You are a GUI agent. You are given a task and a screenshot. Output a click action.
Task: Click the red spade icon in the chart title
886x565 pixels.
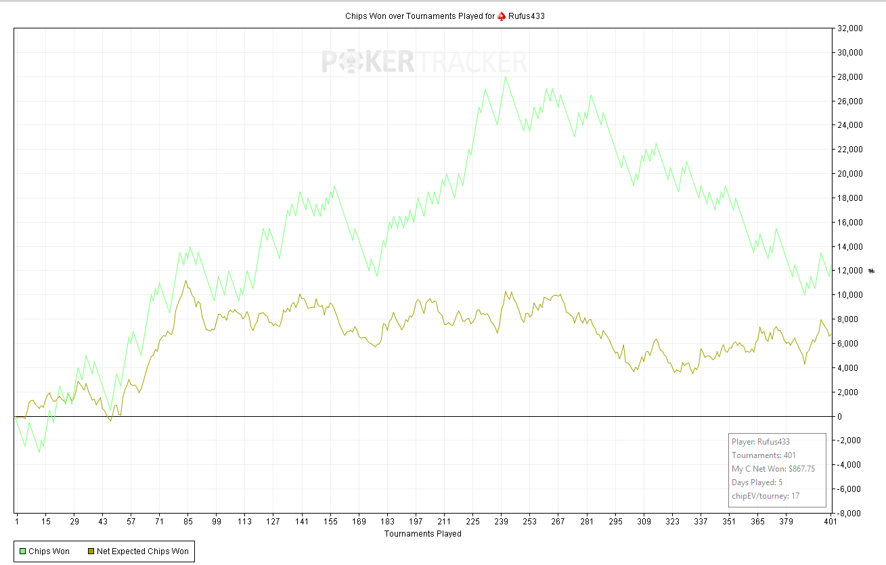[502, 16]
